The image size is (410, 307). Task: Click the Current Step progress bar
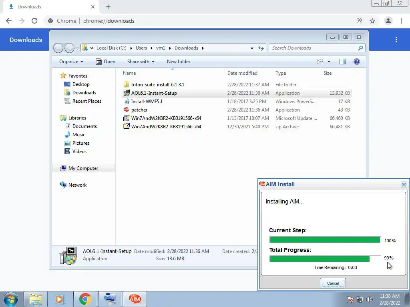click(x=325, y=240)
